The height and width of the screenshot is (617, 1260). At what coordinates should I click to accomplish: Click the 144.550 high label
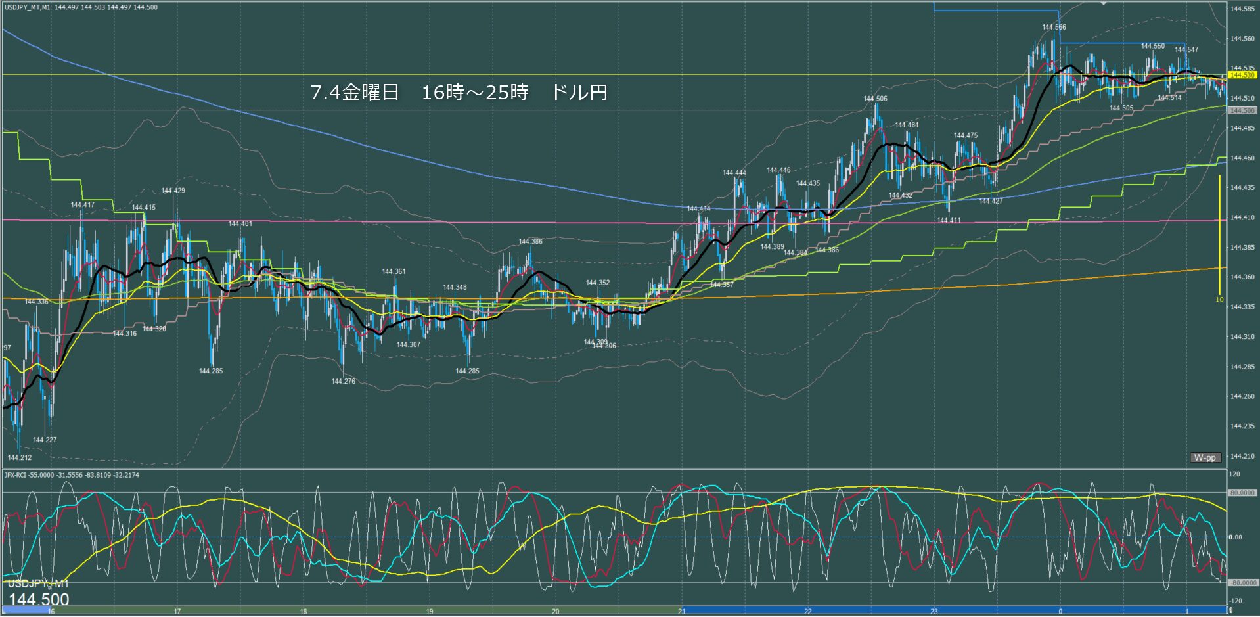pos(1153,46)
